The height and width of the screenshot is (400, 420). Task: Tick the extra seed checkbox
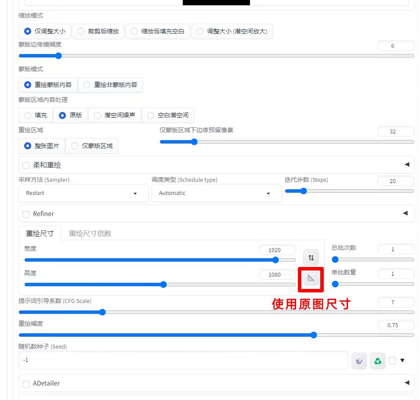392,360
